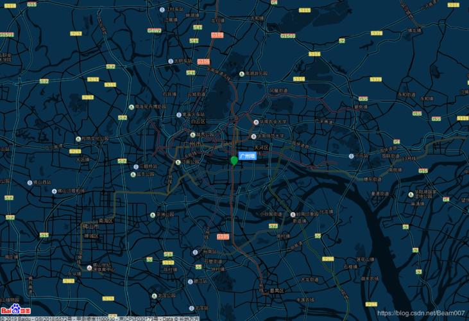Viewport: 469px width, 321px height.
Task: Select the 棠溪火车站 railway station icon
Action: point(179,115)
